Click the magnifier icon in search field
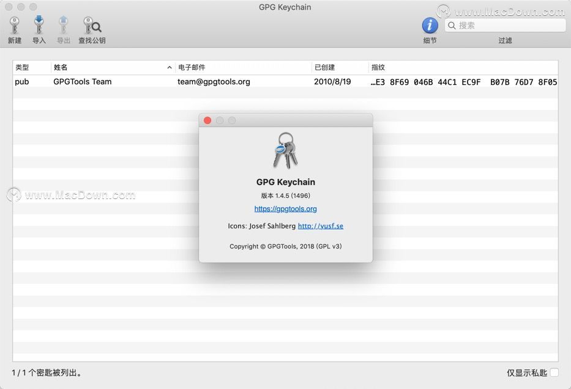571x389 pixels. (x=452, y=26)
